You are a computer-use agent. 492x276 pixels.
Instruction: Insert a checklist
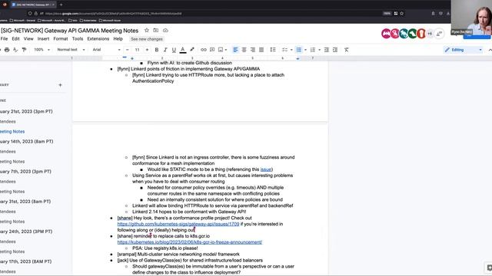[x=284, y=50]
